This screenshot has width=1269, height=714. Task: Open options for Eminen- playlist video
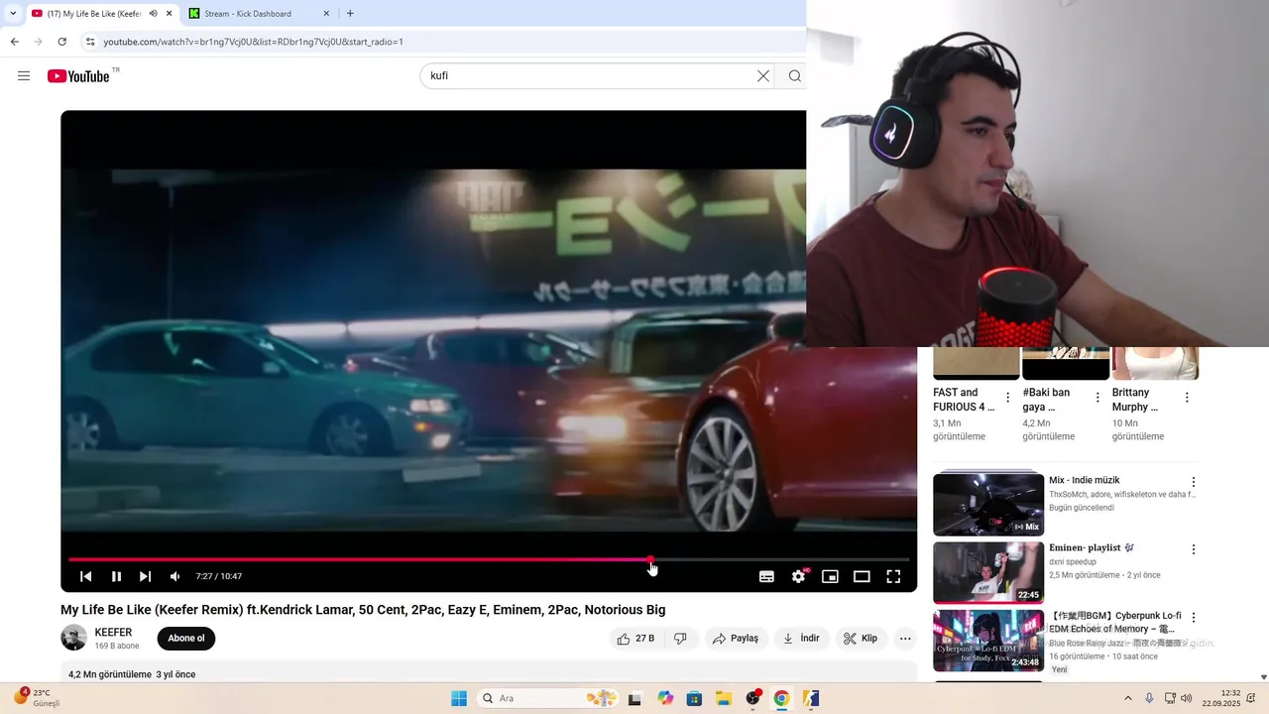1194,549
